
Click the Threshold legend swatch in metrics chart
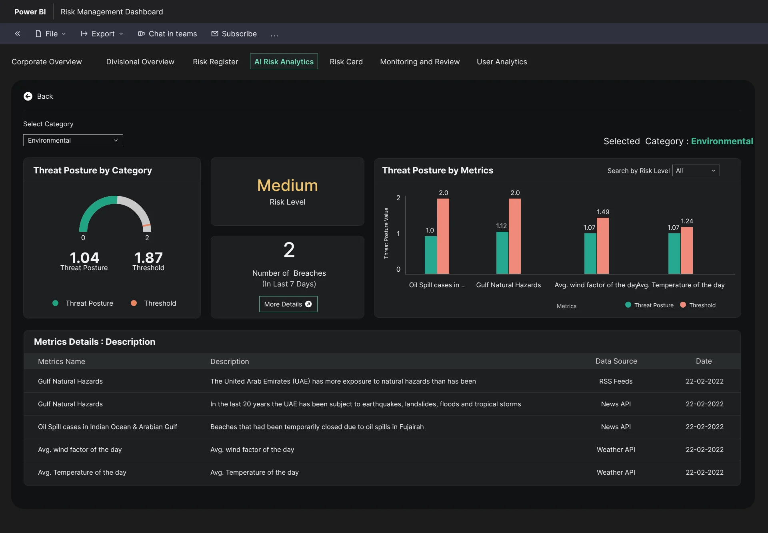[x=683, y=305]
